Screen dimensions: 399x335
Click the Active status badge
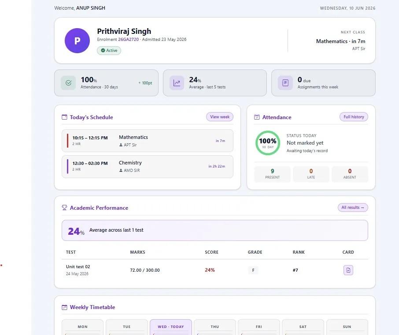(109, 51)
